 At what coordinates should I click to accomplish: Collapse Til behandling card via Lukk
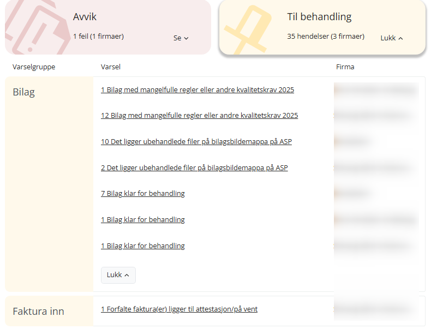(392, 38)
